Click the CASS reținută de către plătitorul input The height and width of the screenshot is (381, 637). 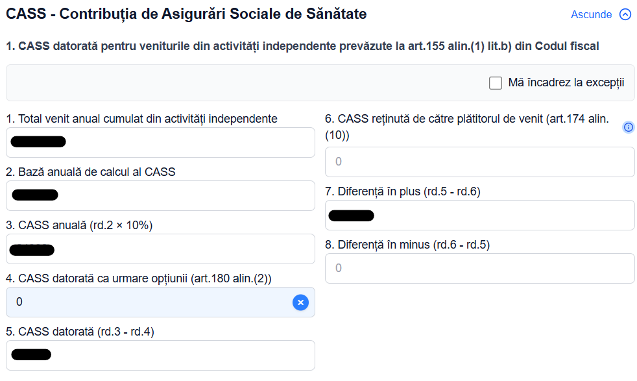(480, 162)
